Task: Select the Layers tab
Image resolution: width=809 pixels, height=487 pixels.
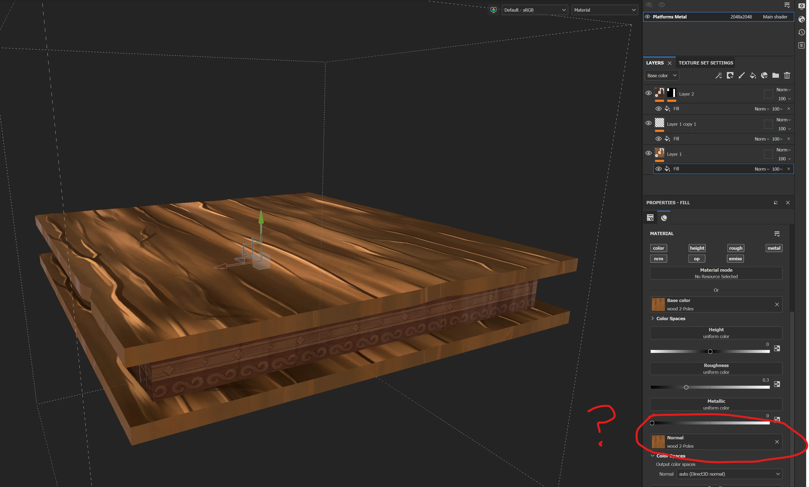Action: click(655, 63)
